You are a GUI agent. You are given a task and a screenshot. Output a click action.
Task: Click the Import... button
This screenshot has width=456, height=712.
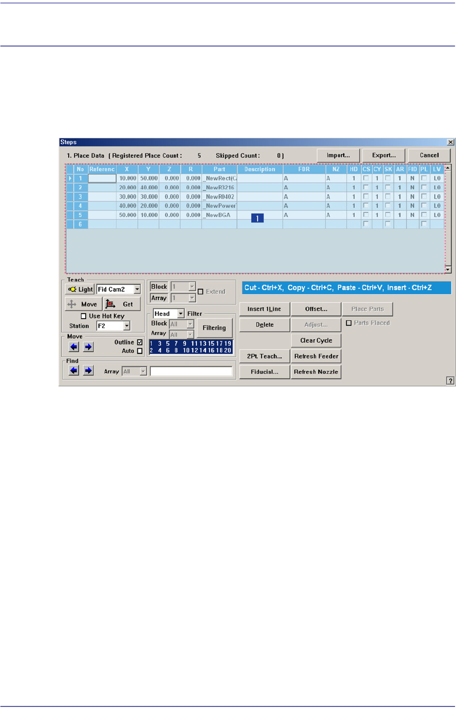coord(338,155)
